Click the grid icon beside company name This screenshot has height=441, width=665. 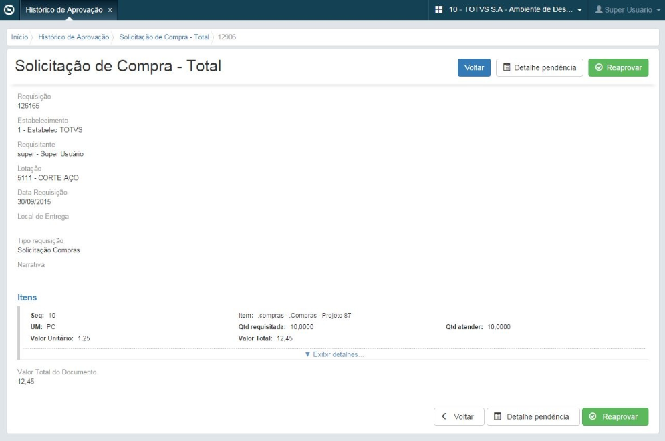(x=439, y=9)
